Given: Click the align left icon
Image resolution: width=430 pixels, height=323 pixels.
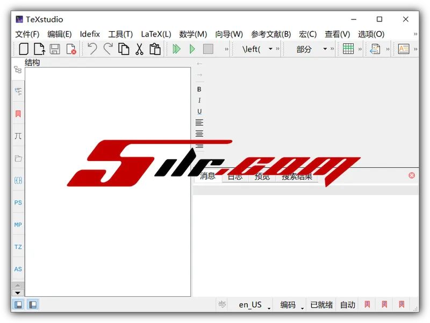Looking at the screenshot, I should tap(199, 122).
